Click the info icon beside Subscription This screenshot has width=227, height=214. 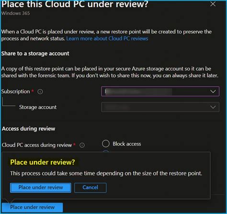click(x=40, y=91)
